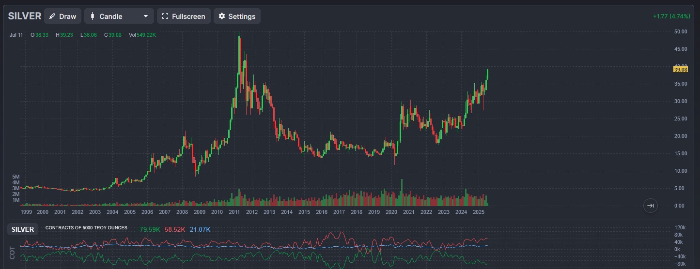Click the SILVER chart title
The image size is (700, 269).
tap(25, 16)
